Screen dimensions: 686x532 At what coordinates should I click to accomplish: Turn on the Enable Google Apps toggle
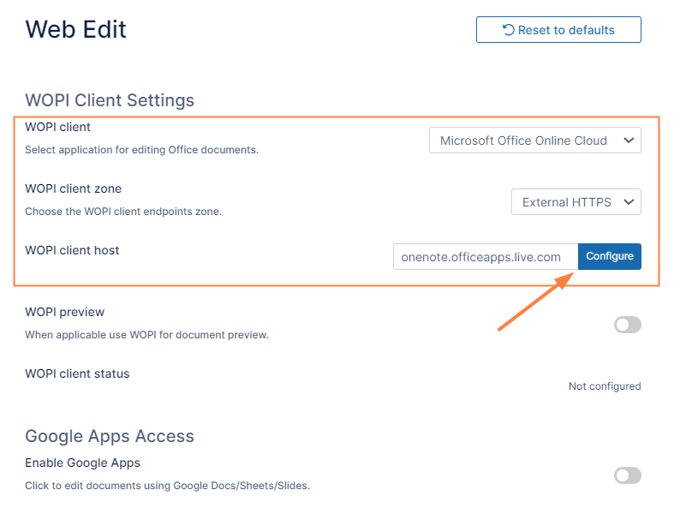click(x=627, y=475)
